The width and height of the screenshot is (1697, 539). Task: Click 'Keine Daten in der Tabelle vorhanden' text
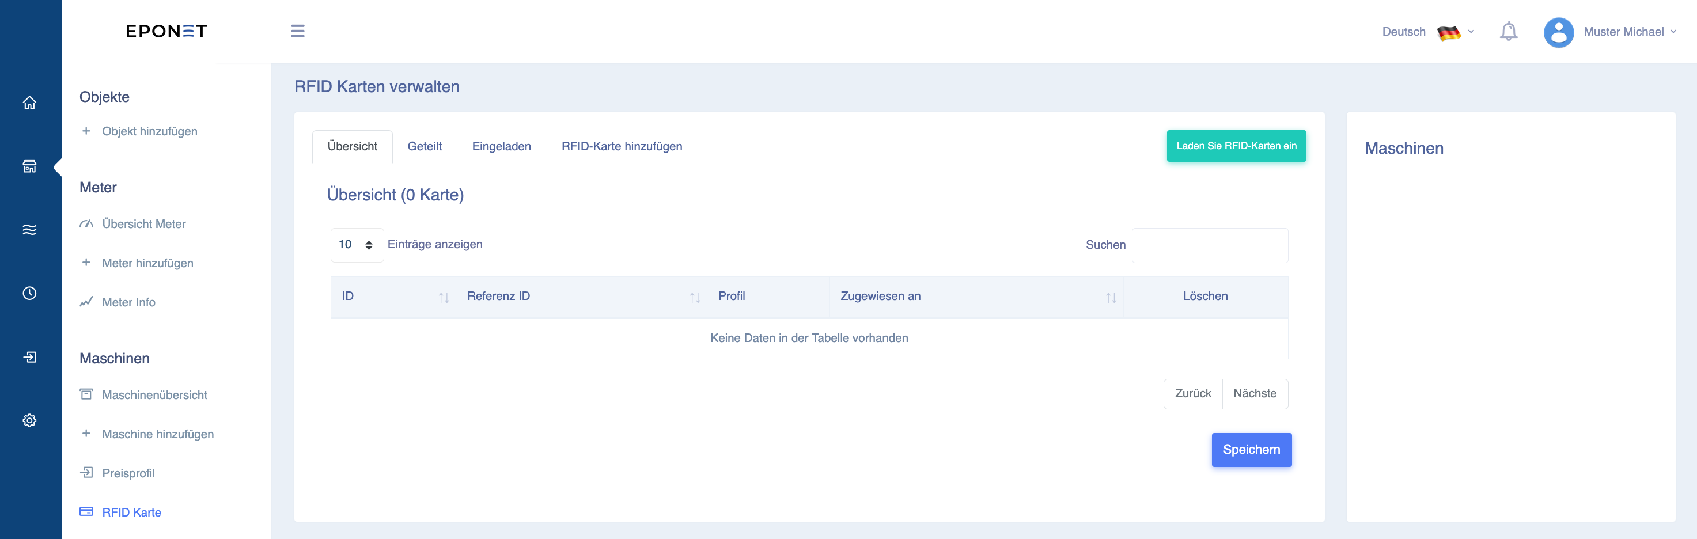point(809,338)
